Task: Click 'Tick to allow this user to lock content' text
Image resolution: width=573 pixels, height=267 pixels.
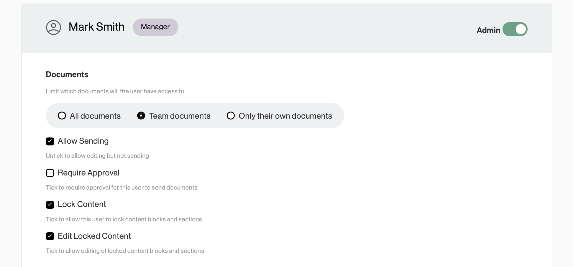Action: point(124,219)
